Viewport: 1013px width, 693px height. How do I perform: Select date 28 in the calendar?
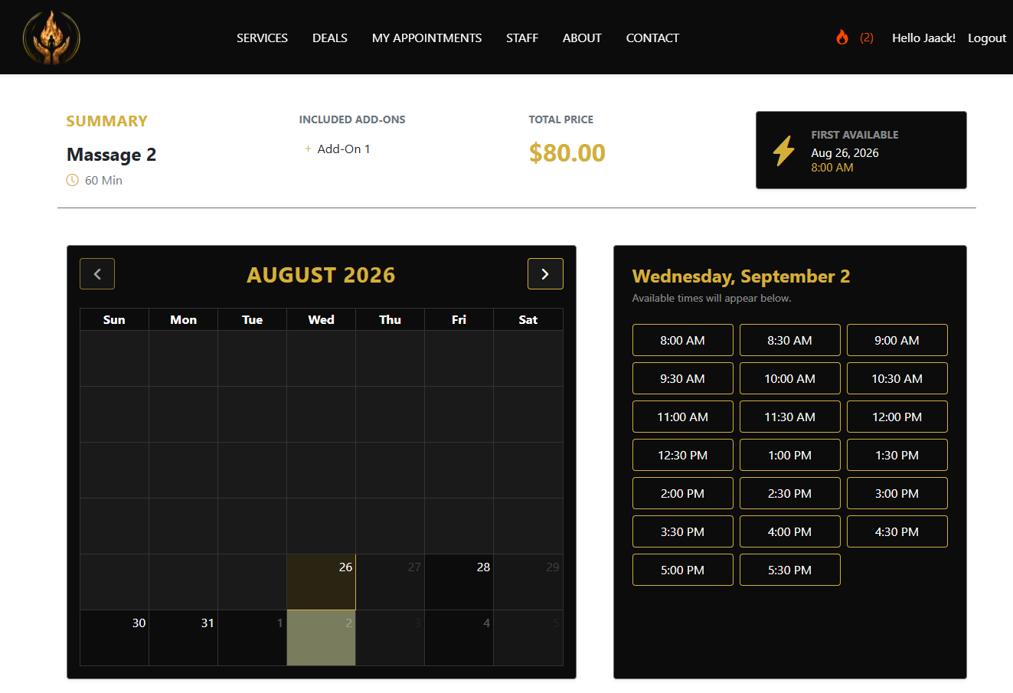(459, 582)
